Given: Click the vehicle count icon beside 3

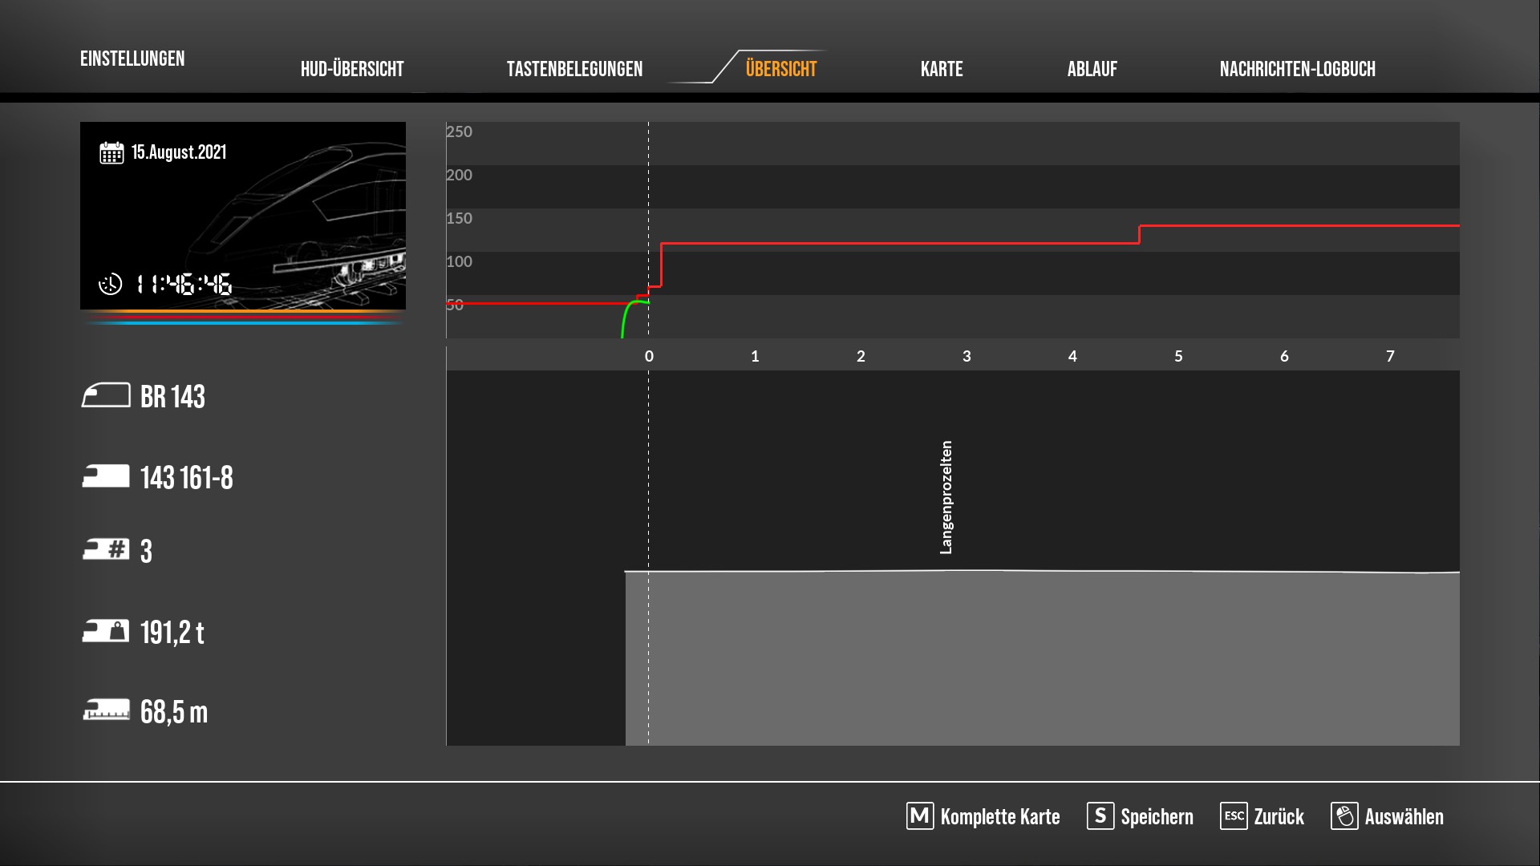Looking at the screenshot, I should (106, 550).
